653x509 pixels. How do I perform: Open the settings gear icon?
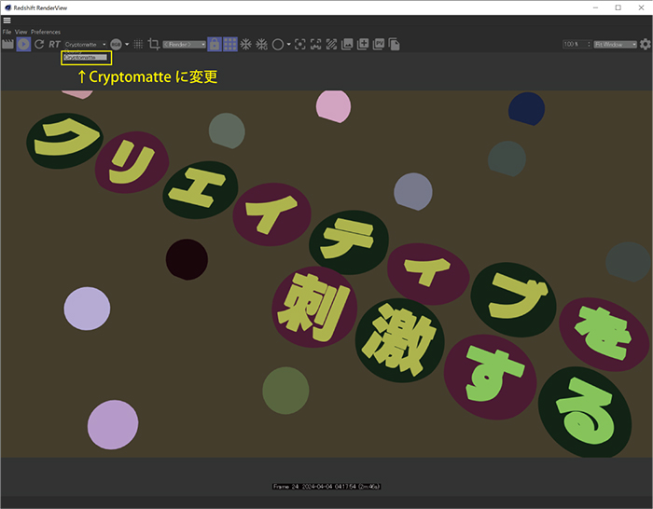click(x=646, y=44)
